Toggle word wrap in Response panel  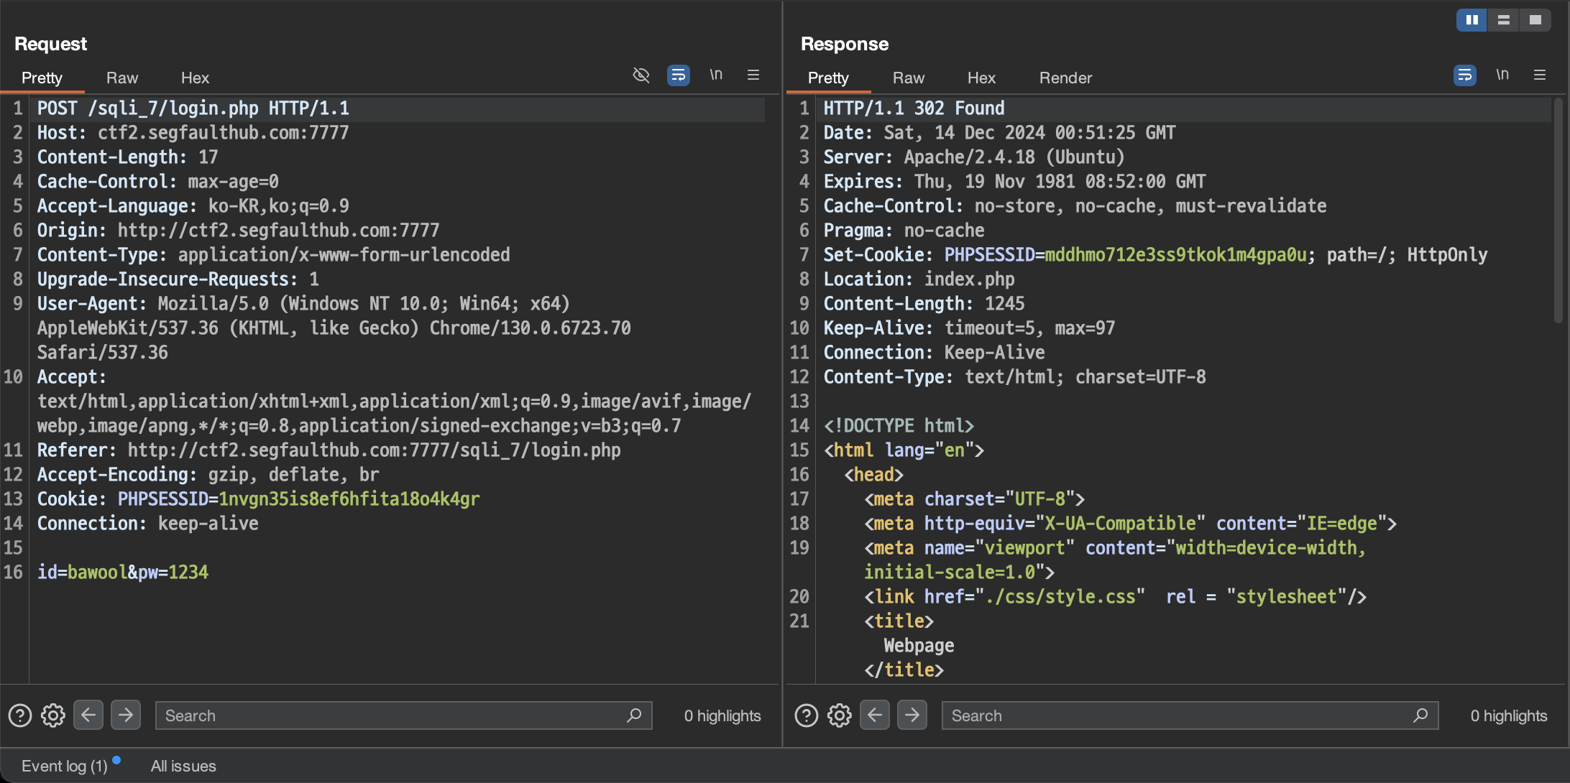click(1464, 75)
